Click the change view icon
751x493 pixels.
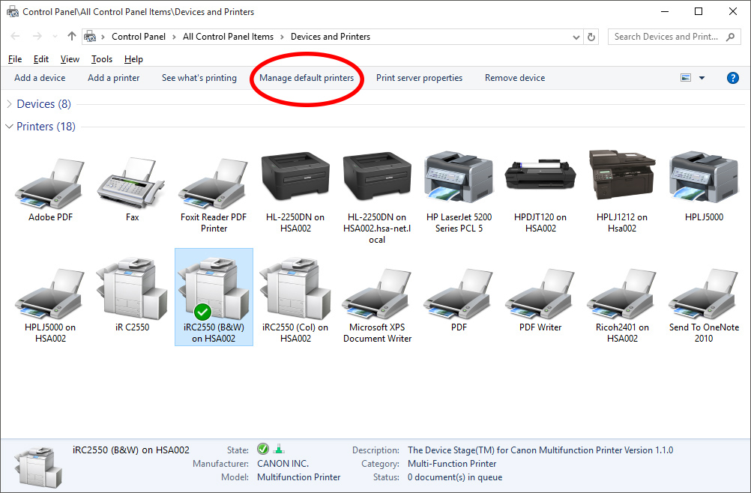686,77
